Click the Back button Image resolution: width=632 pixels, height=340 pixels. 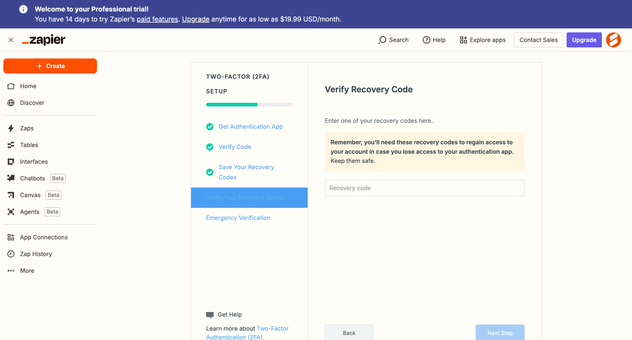[349, 332]
